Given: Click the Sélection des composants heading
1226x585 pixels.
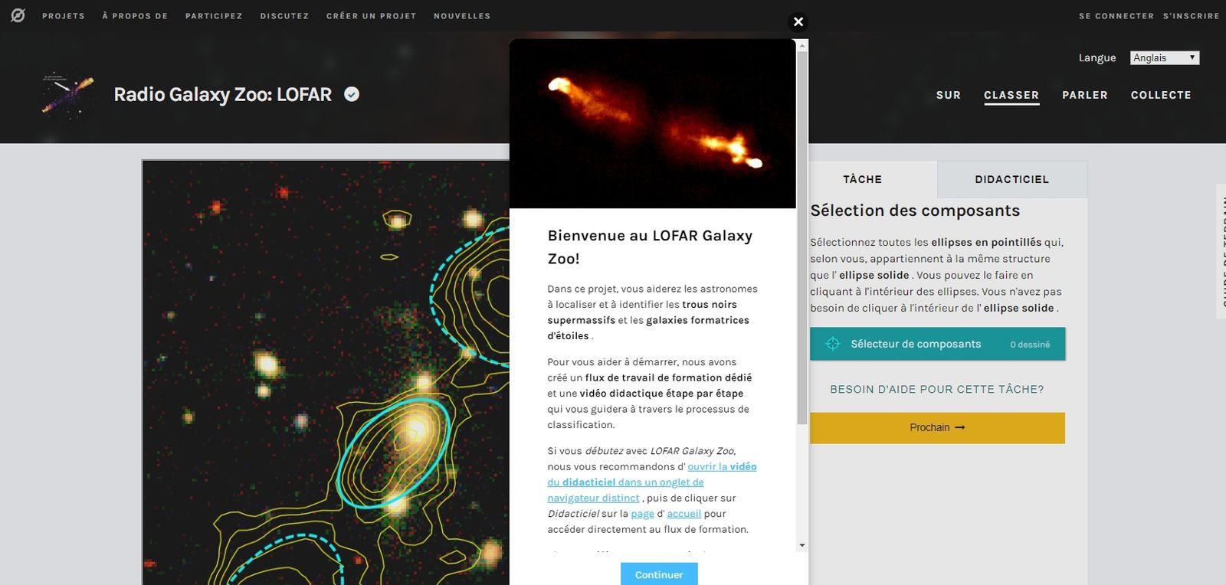Looking at the screenshot, I should (x=915, y=211).
